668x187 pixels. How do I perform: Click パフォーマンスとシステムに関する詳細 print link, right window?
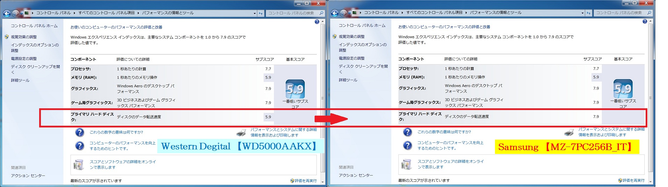tap(611, 132)
